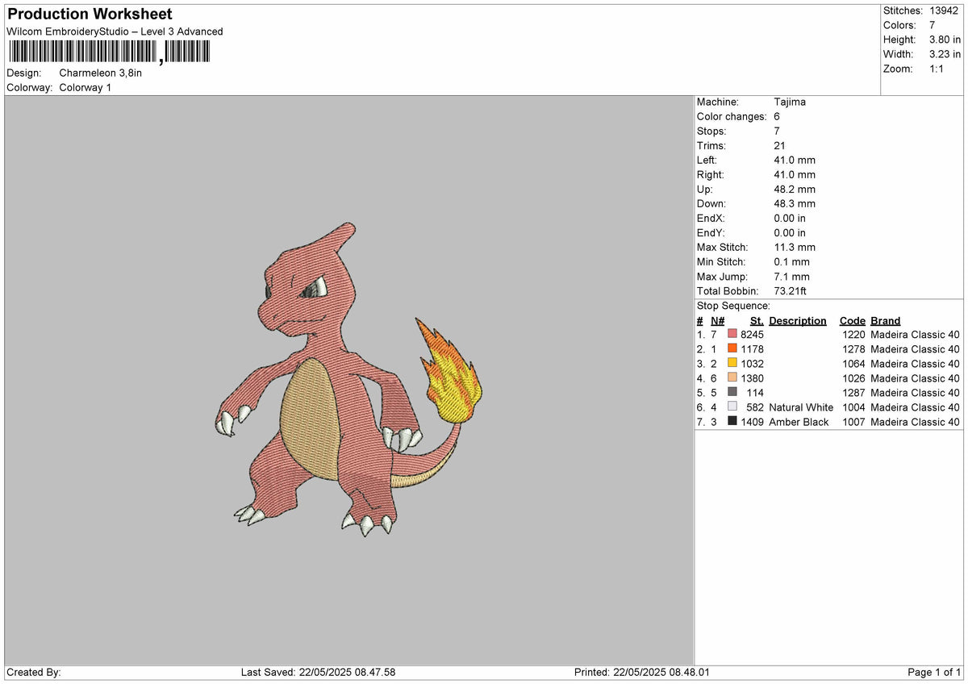Click the Last Saved timestamp in footer
Viewport: 968px width, 684px height.
(318, 672)
